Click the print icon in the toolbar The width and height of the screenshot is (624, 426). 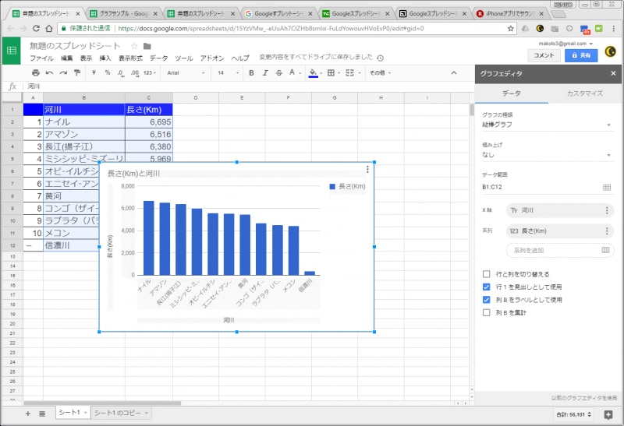pos(35,72)
